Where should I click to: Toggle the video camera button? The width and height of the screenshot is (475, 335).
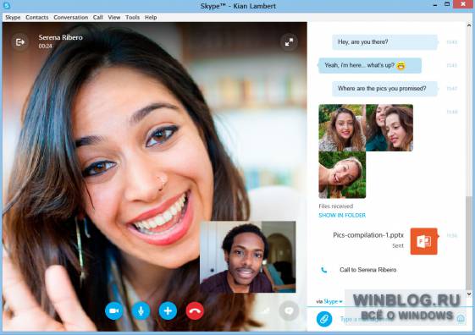114,310
